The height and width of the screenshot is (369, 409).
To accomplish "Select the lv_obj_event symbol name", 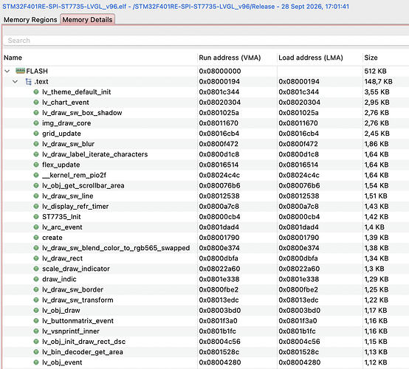I will (62, 362).
